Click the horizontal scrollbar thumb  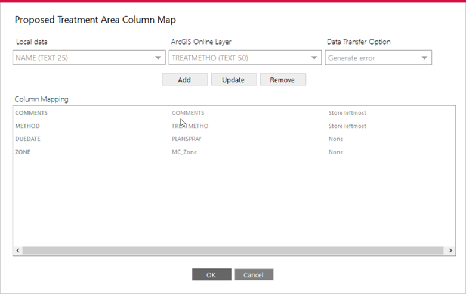point(233,251)
